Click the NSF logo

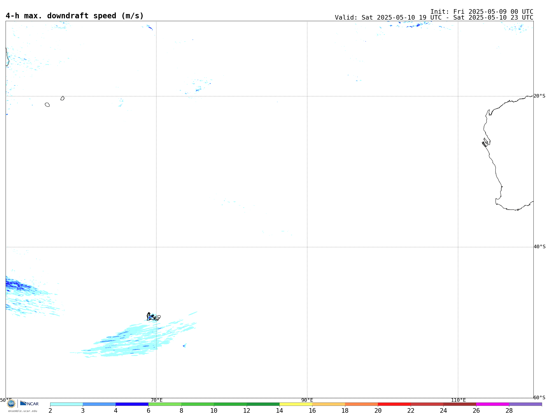pyautogui.click(x=11, y=404)
